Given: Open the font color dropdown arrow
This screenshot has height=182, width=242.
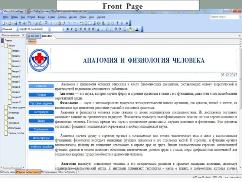Looking at the screenshot, I should 140,29.
